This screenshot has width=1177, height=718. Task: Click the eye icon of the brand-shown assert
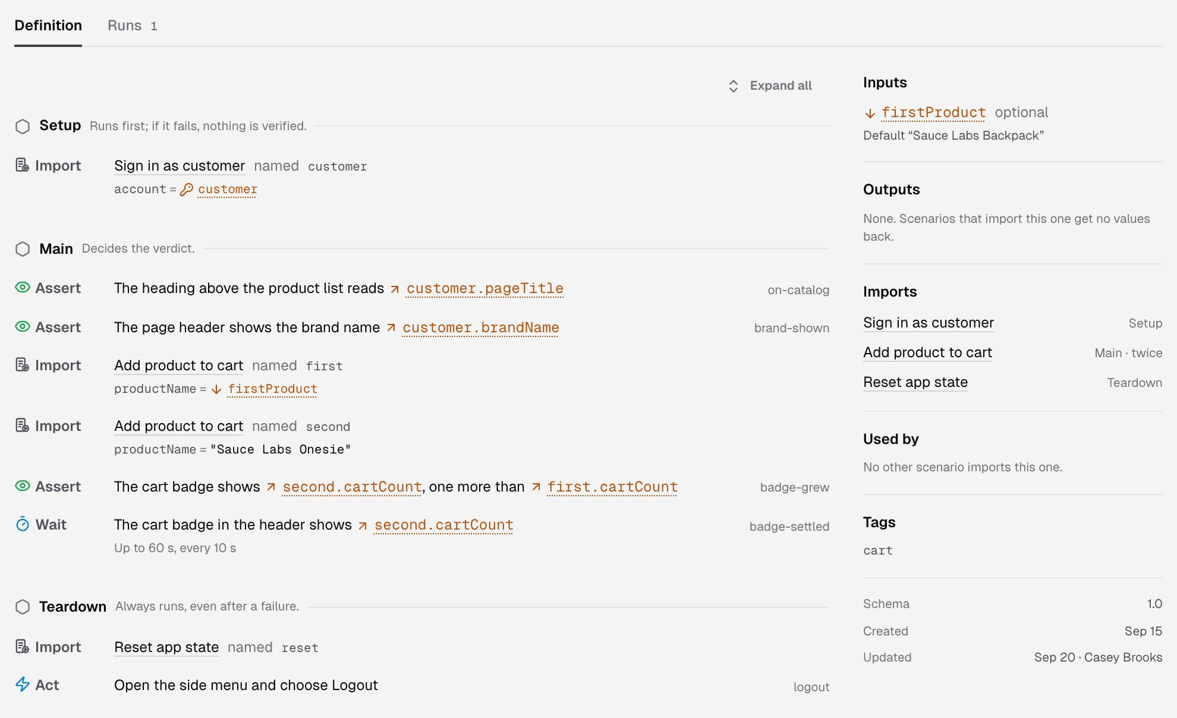[x=22, y=327]
